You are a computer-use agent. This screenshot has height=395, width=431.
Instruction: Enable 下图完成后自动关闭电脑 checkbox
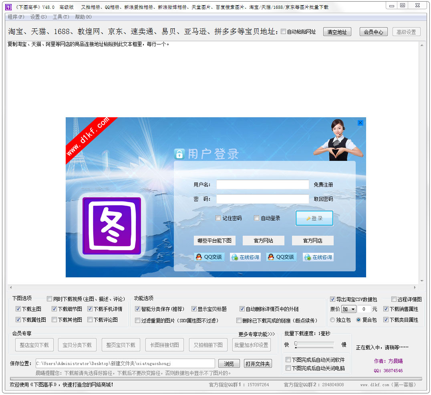click(x=288, y=368)
